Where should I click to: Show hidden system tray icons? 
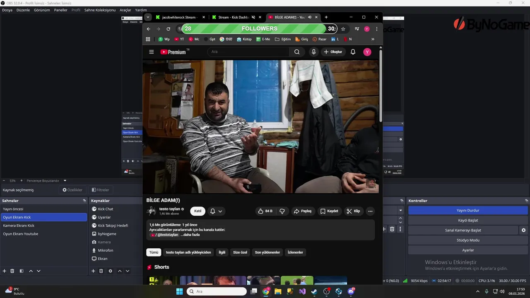478,291
